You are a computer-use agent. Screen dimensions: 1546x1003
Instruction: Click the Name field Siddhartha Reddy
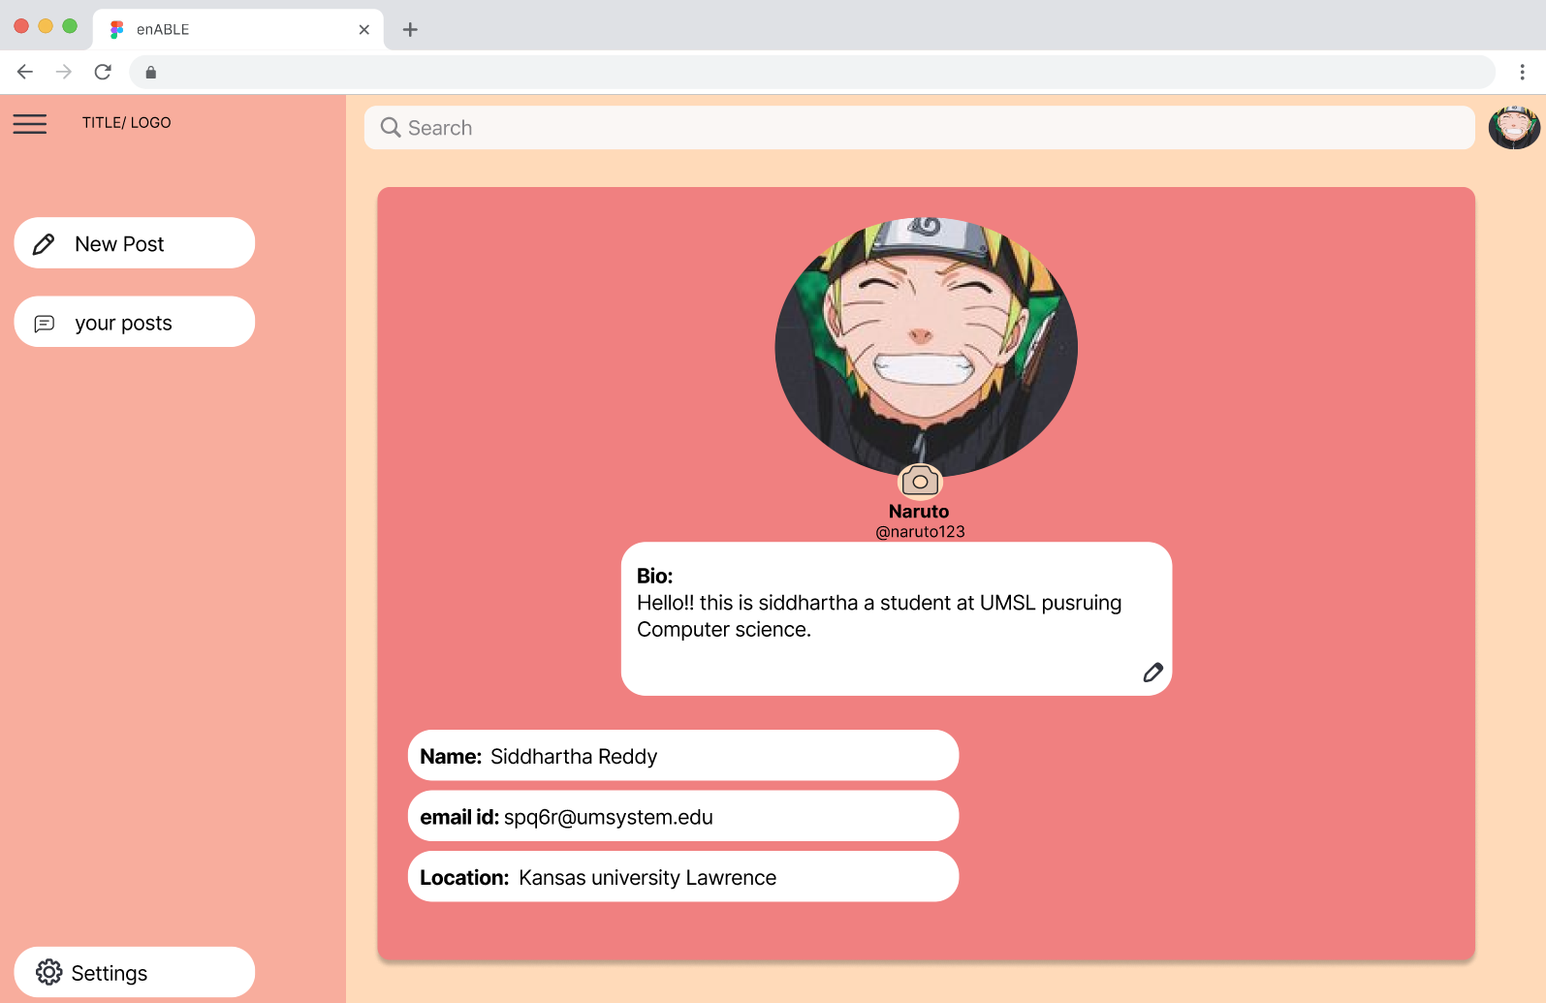click(x=683, y=756)
